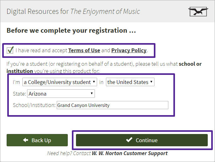
Task: Click the arrow on the student type selector
Action: point(94,82)
